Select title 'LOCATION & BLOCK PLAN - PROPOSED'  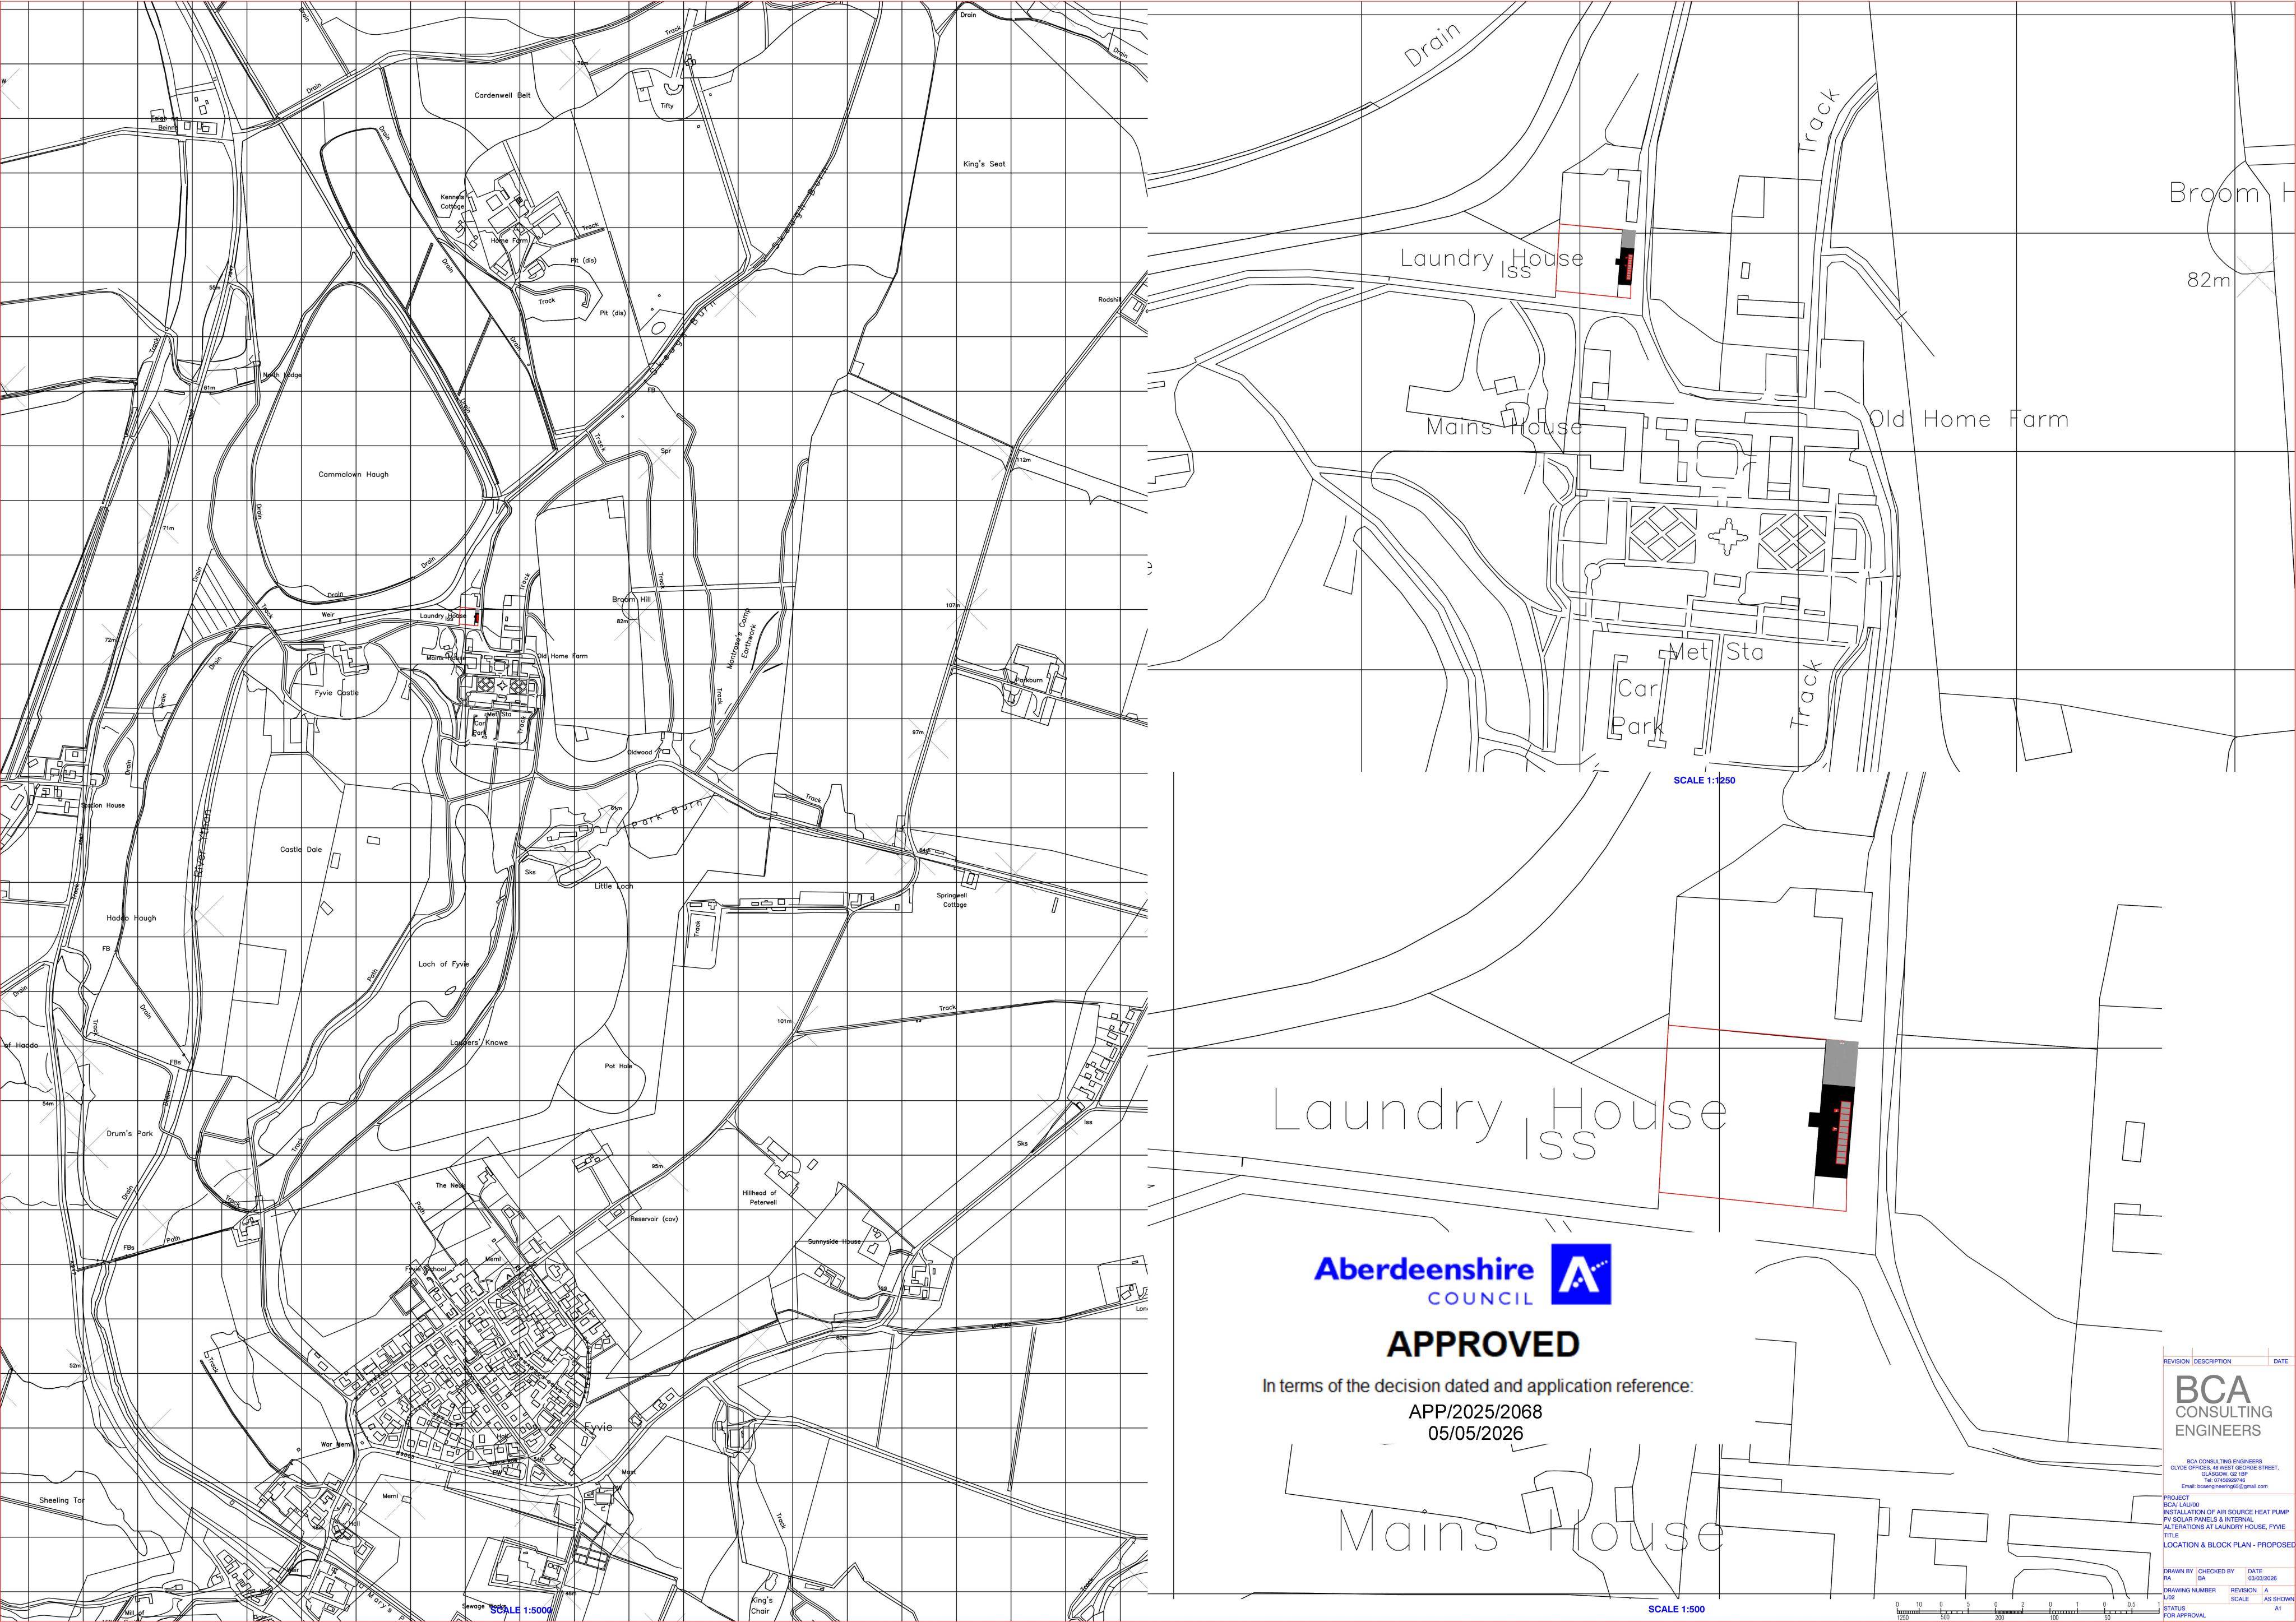pyautogui.click(x=2229, y=1545)
